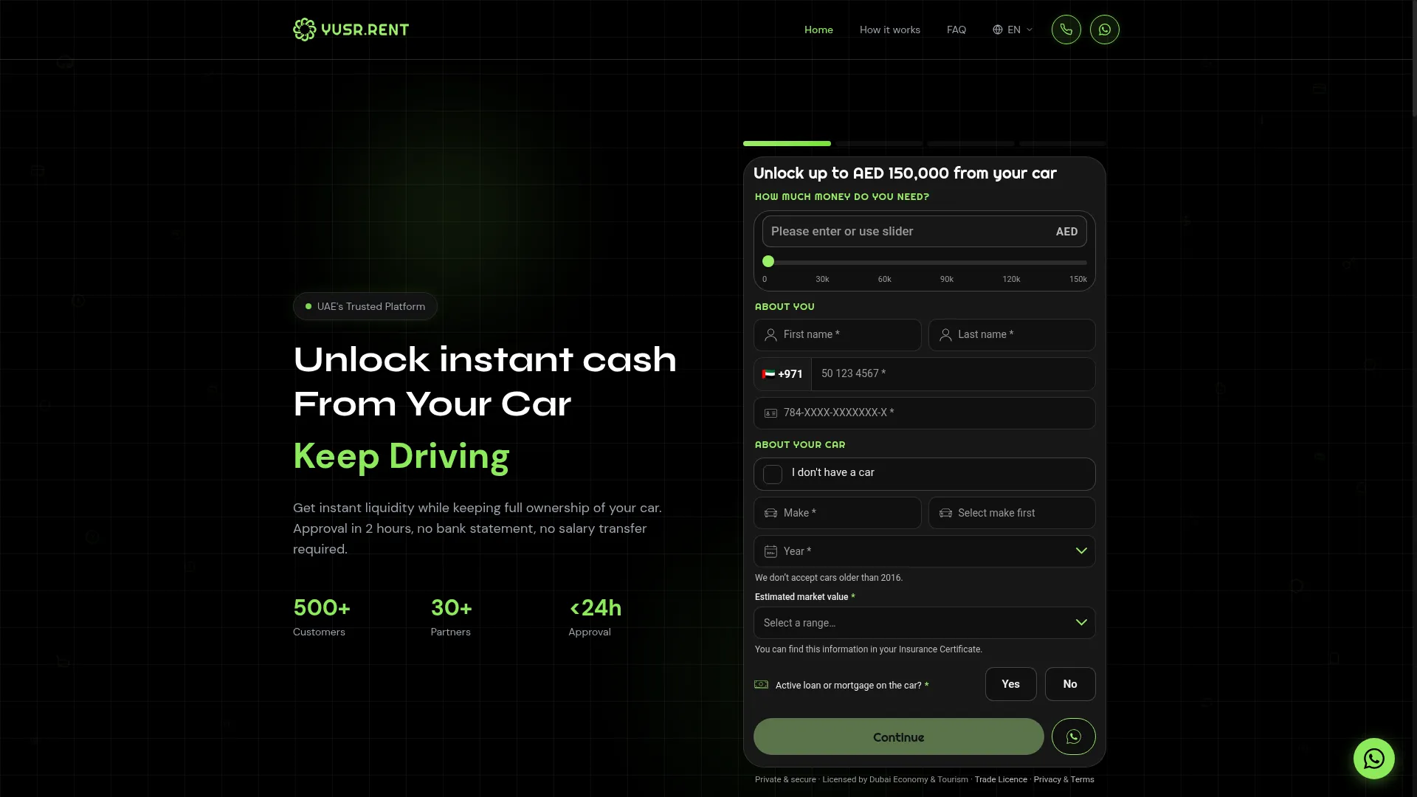
Task: Open the Trade Licence link
Action: click(x=1000, y=779)
